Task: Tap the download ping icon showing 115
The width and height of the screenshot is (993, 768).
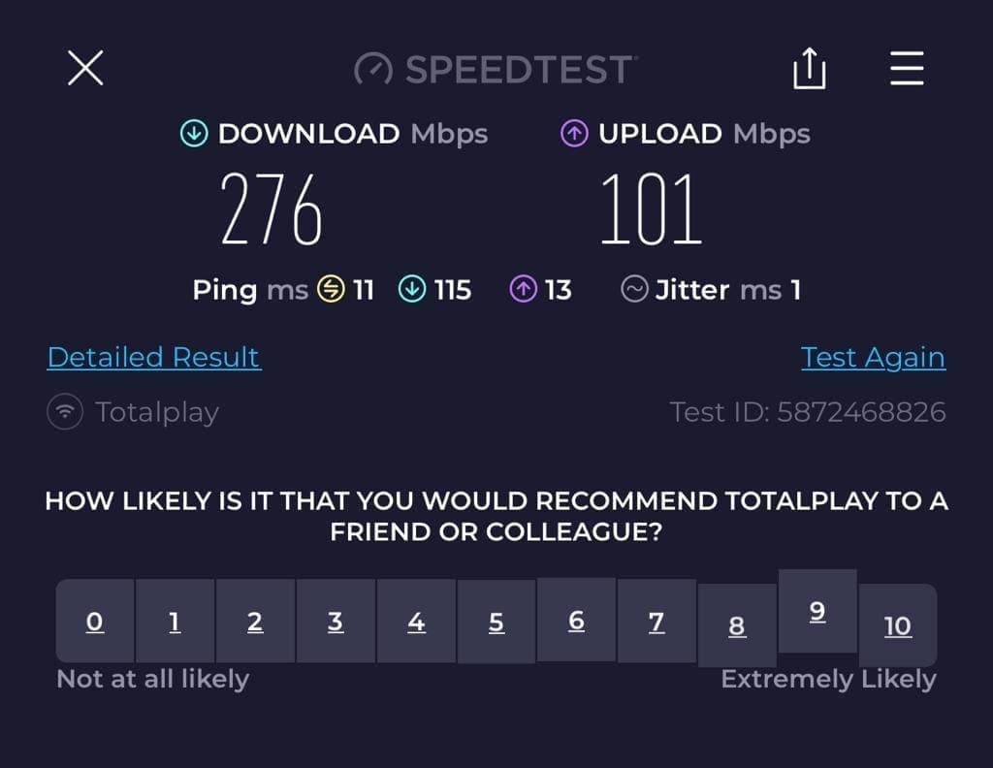Action: click(412, 289)
